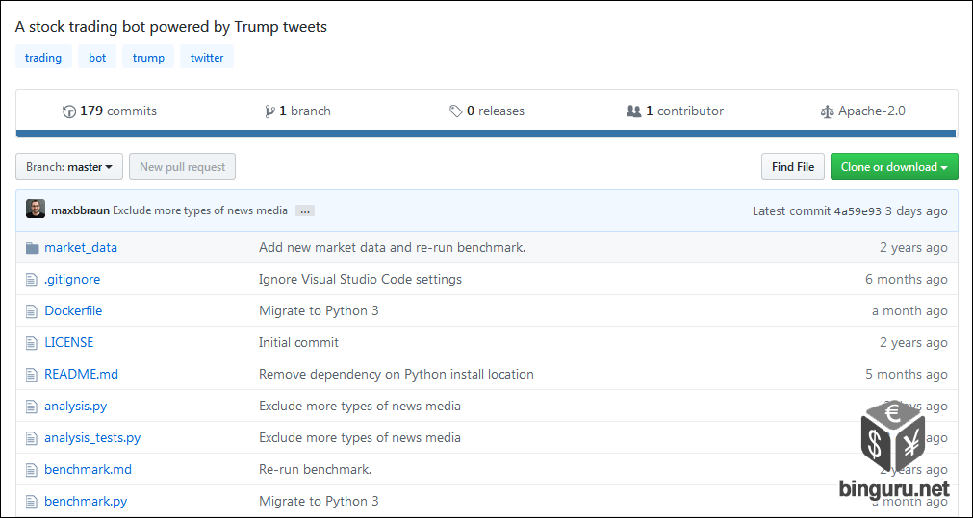This screenshot has height=518, width=973.
Task: Click the benchmark.py file icon
Action: point(32,502)
